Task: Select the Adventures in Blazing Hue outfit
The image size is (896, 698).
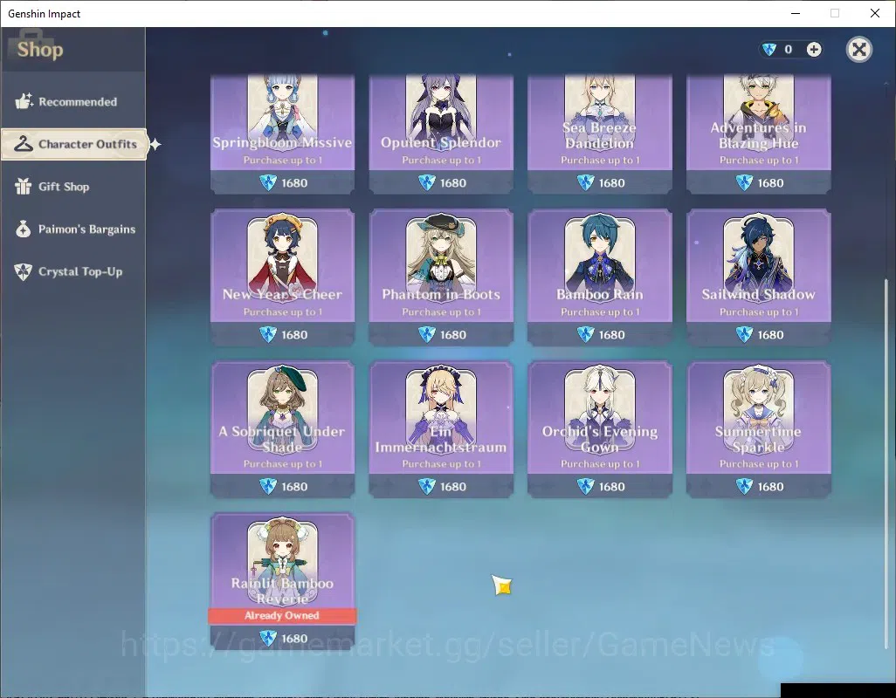Action: [758, 134]
